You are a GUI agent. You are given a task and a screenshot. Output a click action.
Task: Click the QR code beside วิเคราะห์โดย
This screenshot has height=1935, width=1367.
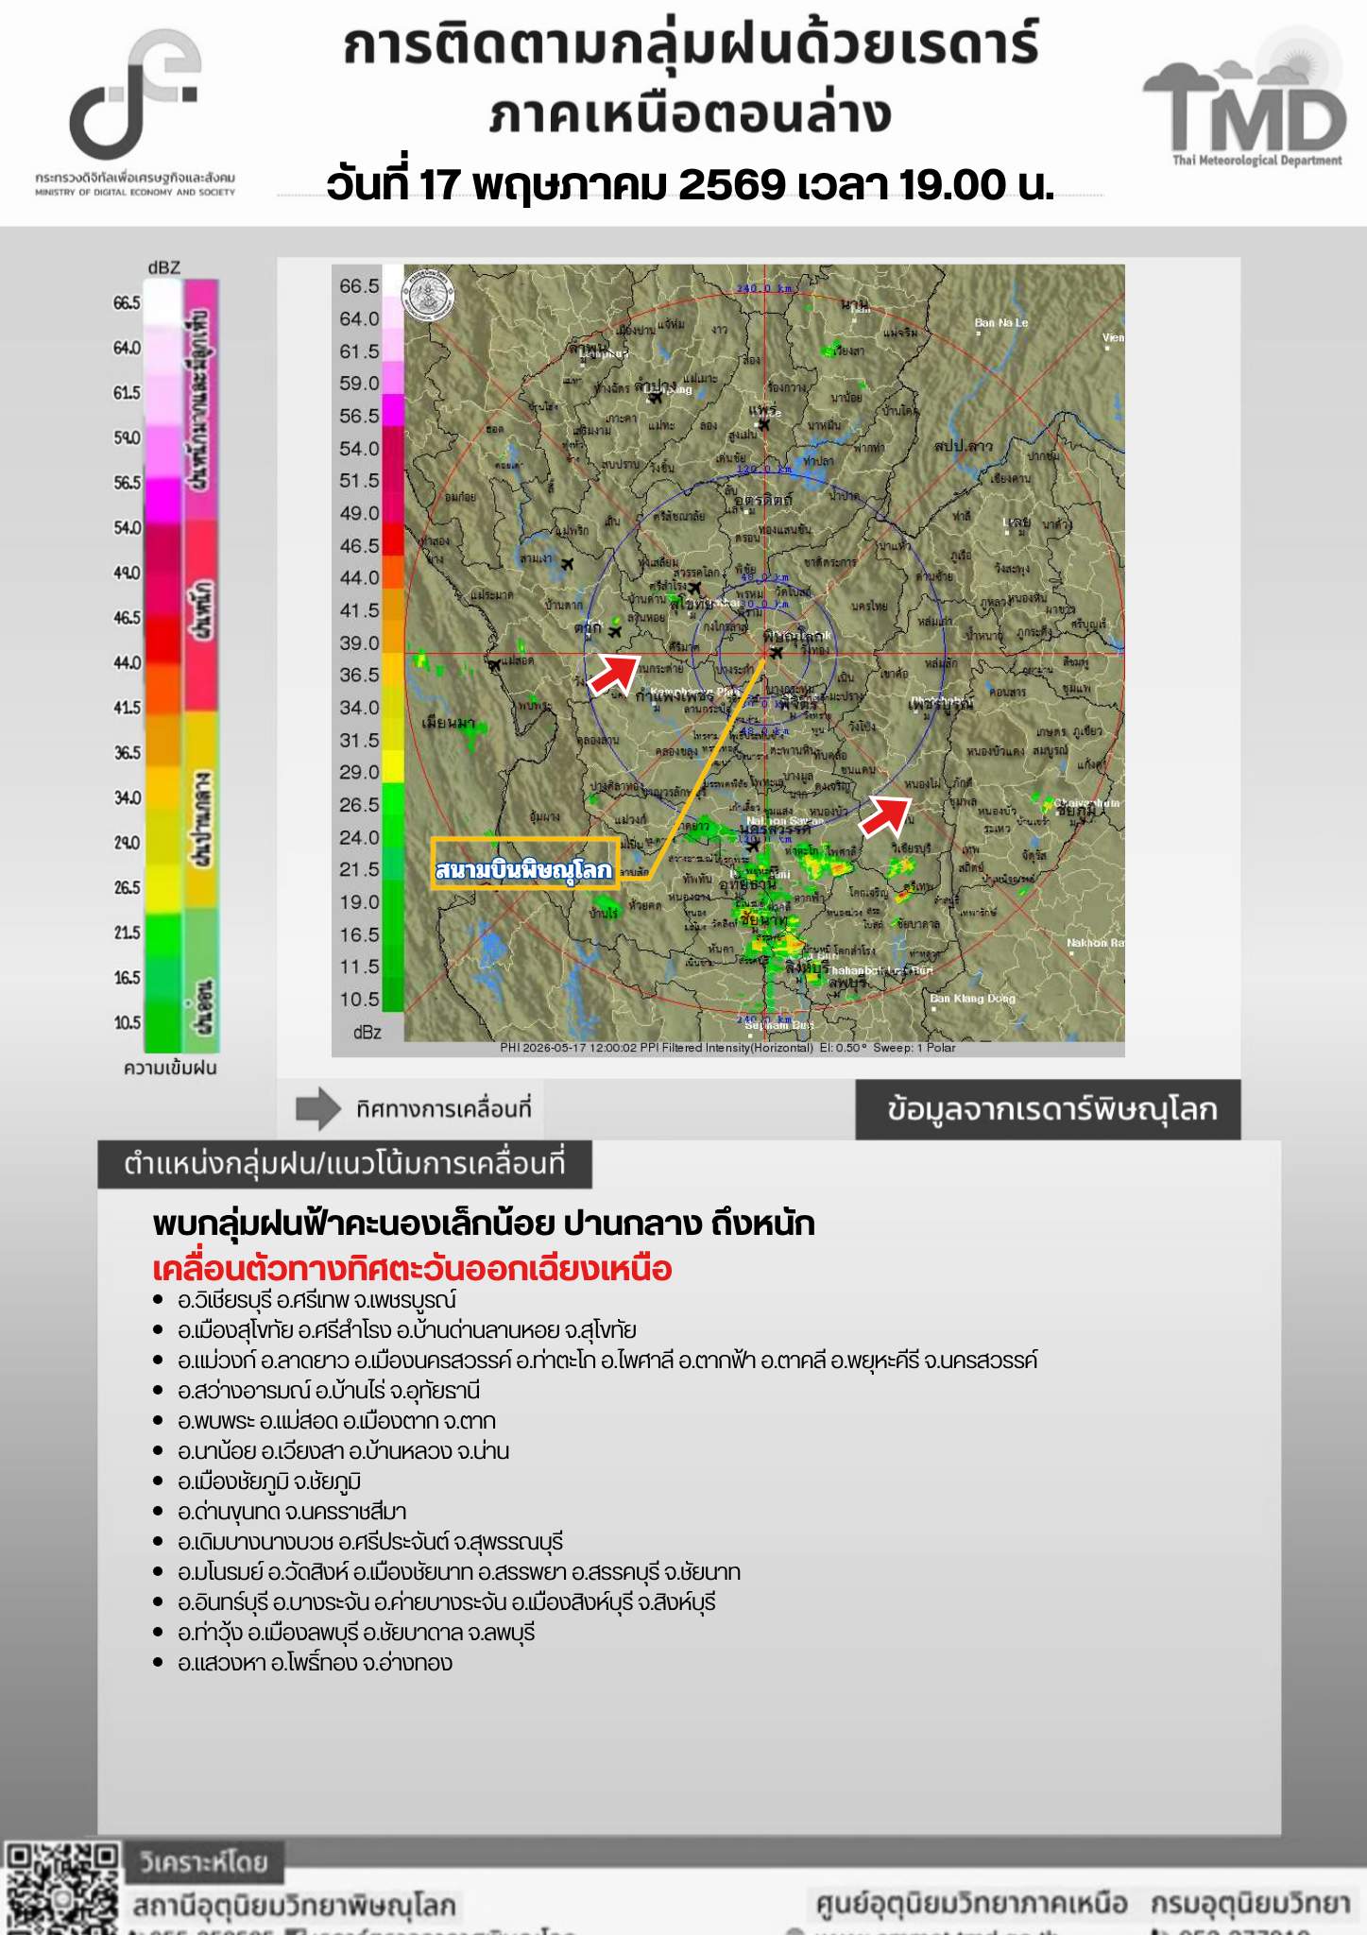point(61,1887)
